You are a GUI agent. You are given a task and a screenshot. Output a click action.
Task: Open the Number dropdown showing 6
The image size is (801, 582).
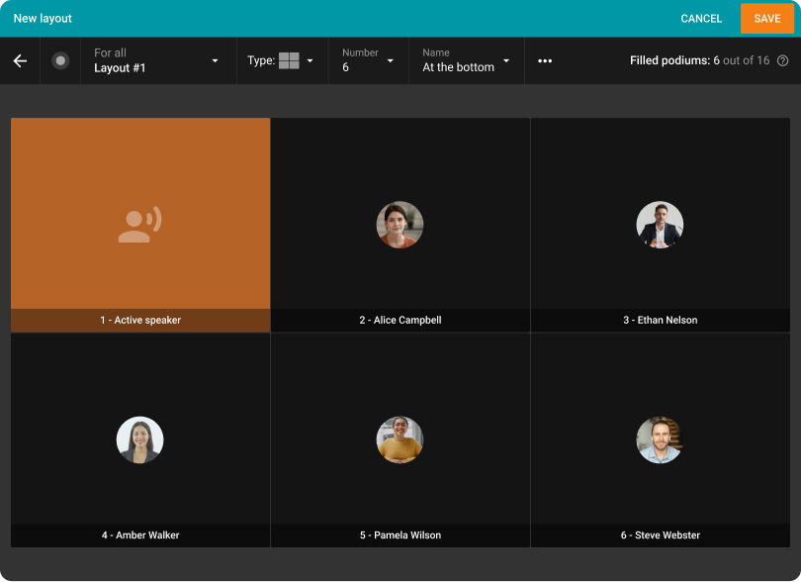368,61
